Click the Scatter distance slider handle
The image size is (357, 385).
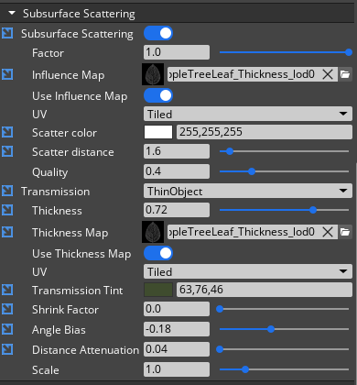click(x=230, y=151)
